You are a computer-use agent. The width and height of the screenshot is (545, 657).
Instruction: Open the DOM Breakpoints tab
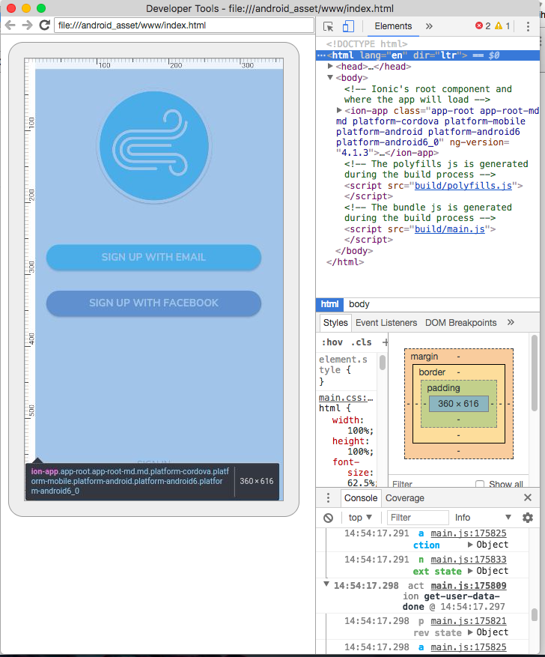tap(461, 323)
